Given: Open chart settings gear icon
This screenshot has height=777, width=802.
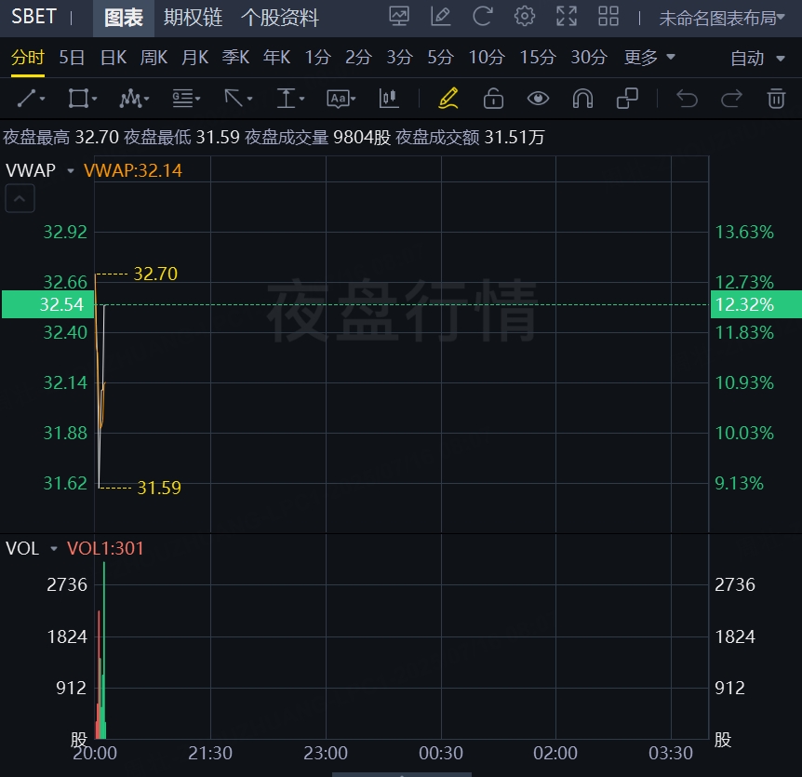Looking at the screenshot, I should [x=525, y=17].
